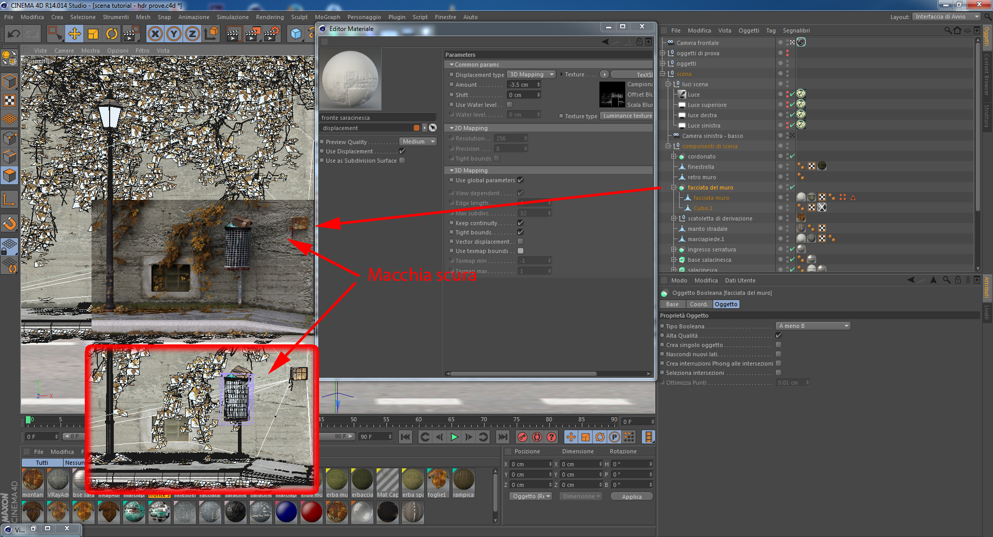Click the Tutti material filter tab
993x537 pixels.
(x=42, y=463)
